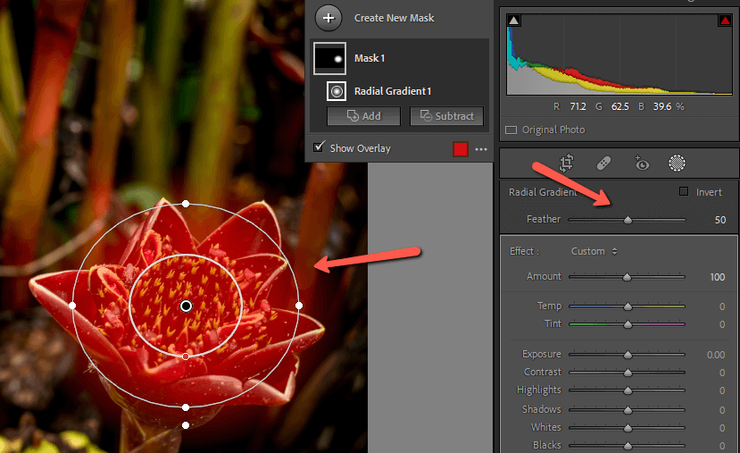Click the Shadows slider handle
This screenshot has width=740, height=453.
pyautogui.click(x=628, y=410)
